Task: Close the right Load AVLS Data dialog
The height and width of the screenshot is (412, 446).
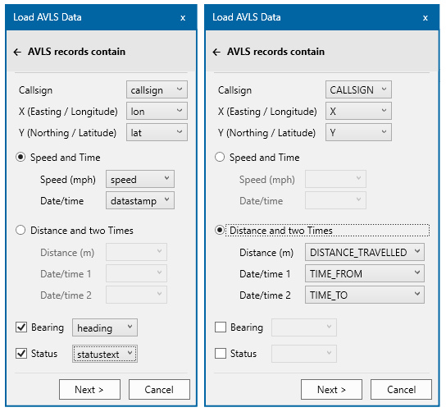Action: point(426,18)
